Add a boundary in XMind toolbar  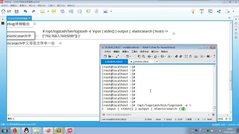[71, 12]
